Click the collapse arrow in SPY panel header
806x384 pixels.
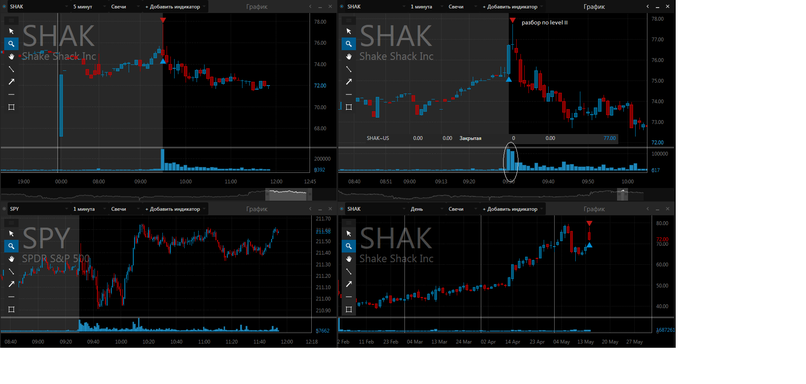[310, 209]
